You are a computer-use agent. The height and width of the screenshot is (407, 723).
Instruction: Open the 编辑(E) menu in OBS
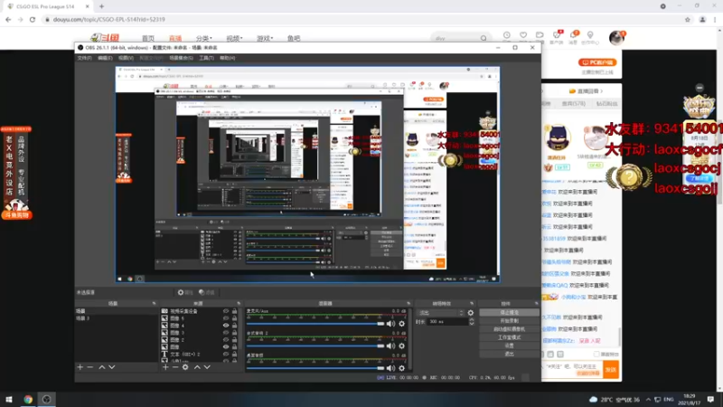(x=105, y=58)
